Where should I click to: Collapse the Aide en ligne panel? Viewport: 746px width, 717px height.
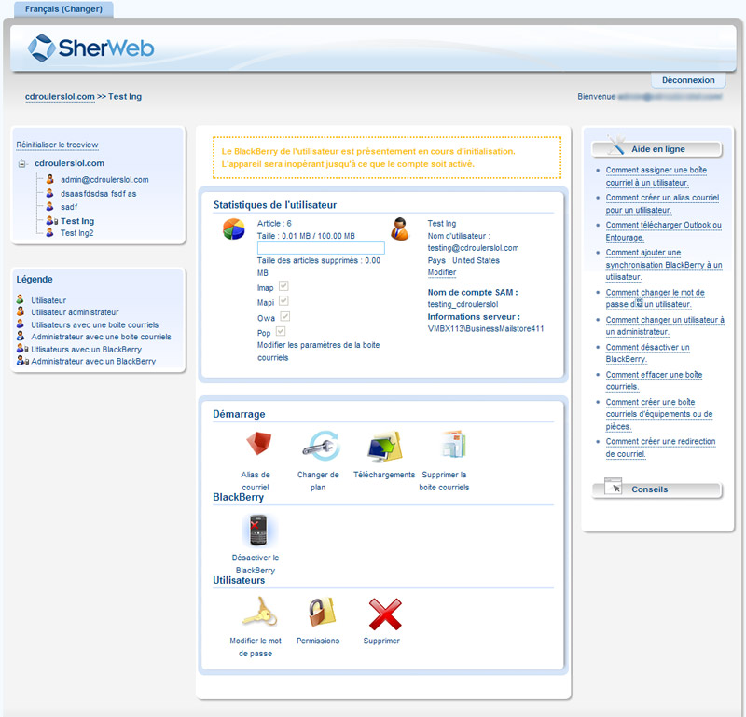point(656,149)
